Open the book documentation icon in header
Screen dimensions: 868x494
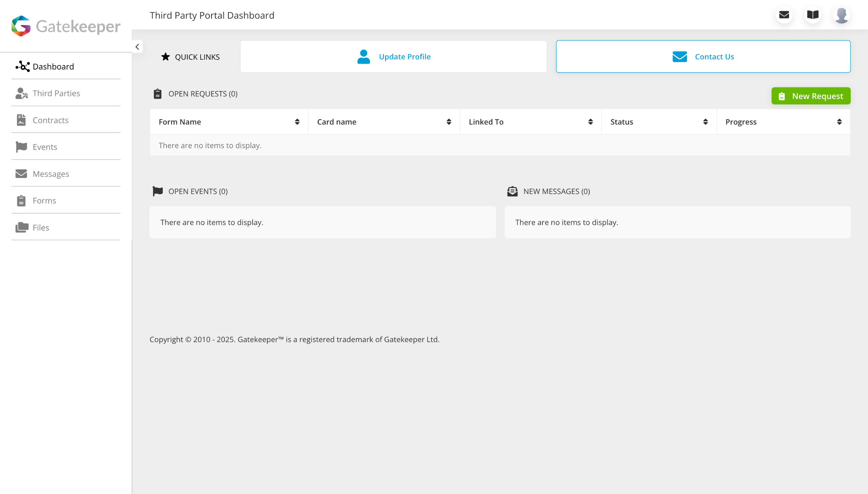click(813, 15)
